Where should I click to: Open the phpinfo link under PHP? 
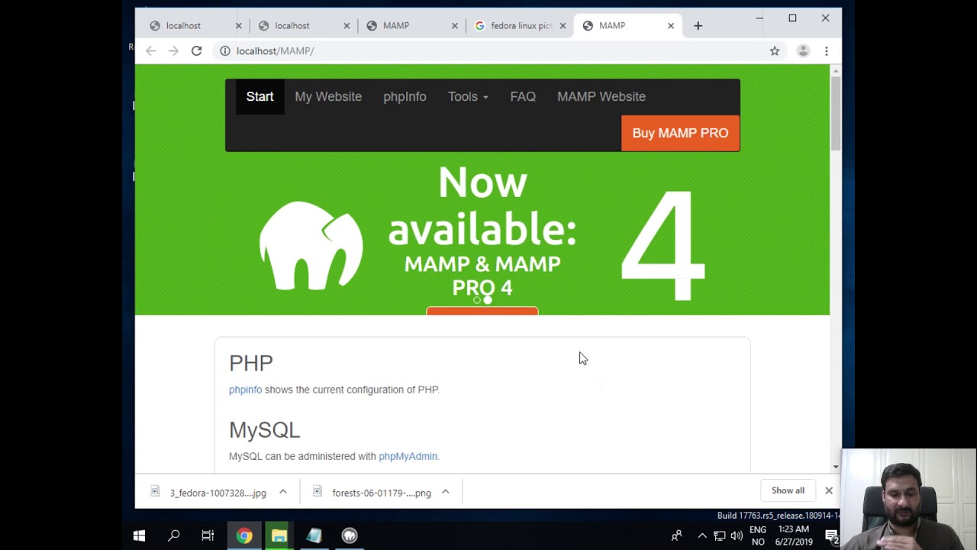coord(245,390)
